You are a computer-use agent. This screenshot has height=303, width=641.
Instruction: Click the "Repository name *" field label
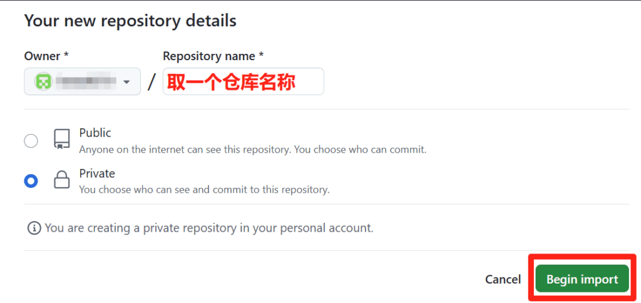(x=213, y=56)
